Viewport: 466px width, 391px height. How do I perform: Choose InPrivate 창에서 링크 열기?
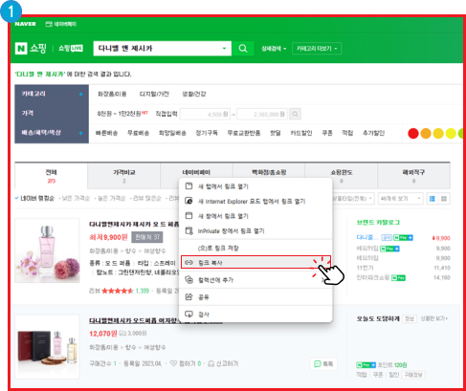(x=256, y=231)
